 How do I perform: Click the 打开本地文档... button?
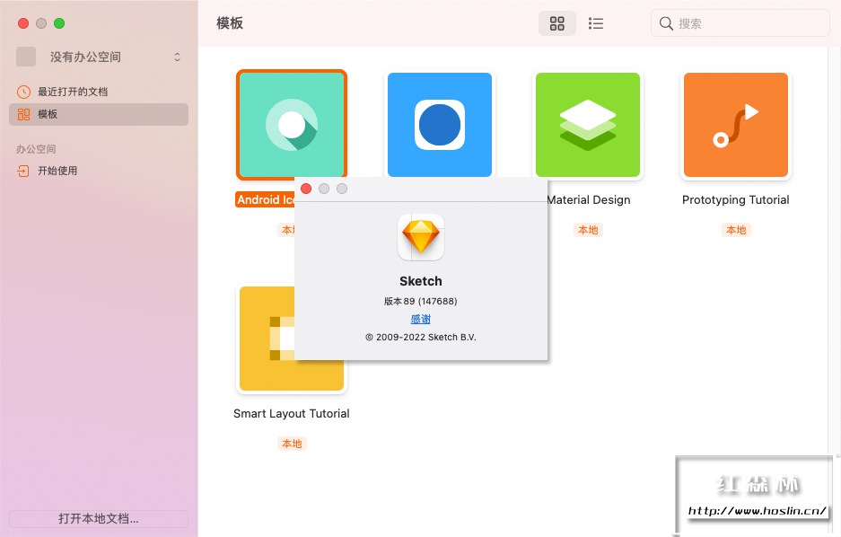pos(99,518)
